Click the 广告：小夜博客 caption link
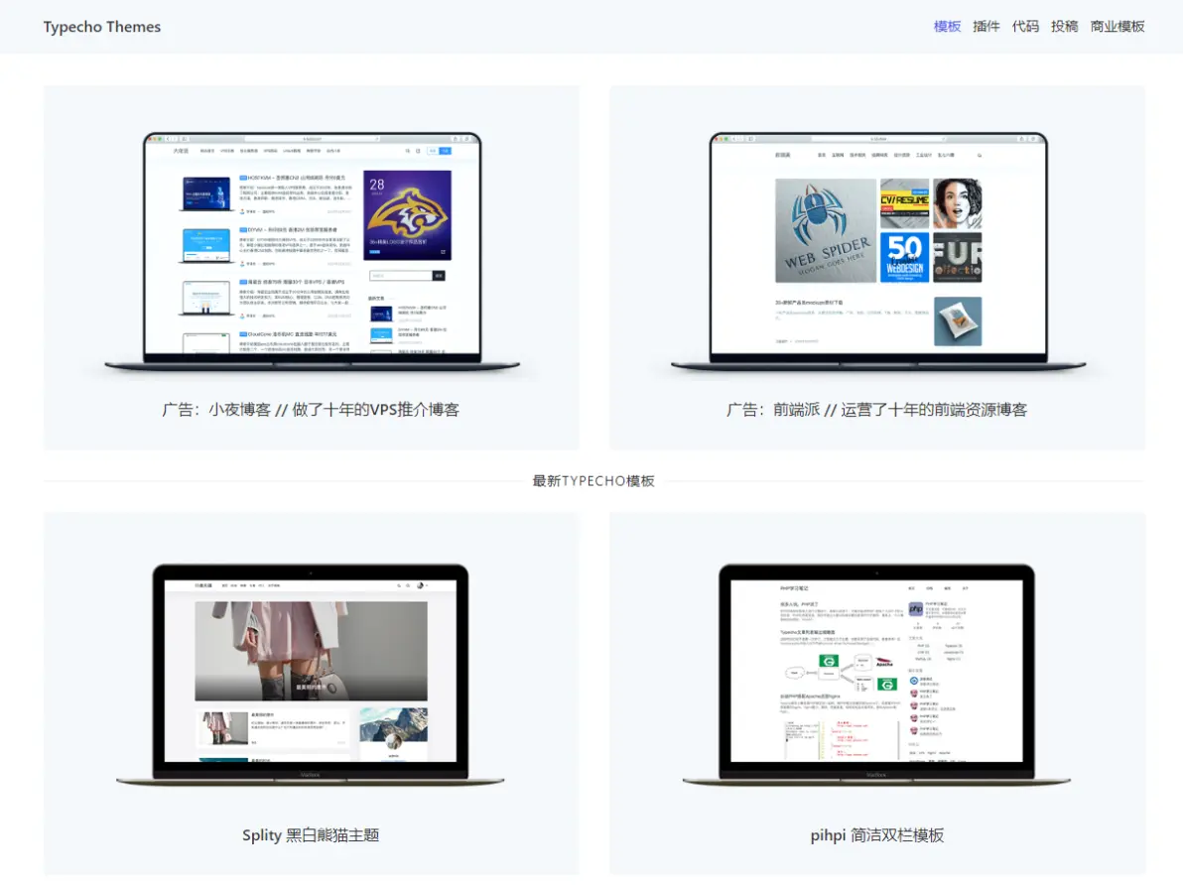The height and width of the screenshot is (887, 1183). (x=311, y=410)
